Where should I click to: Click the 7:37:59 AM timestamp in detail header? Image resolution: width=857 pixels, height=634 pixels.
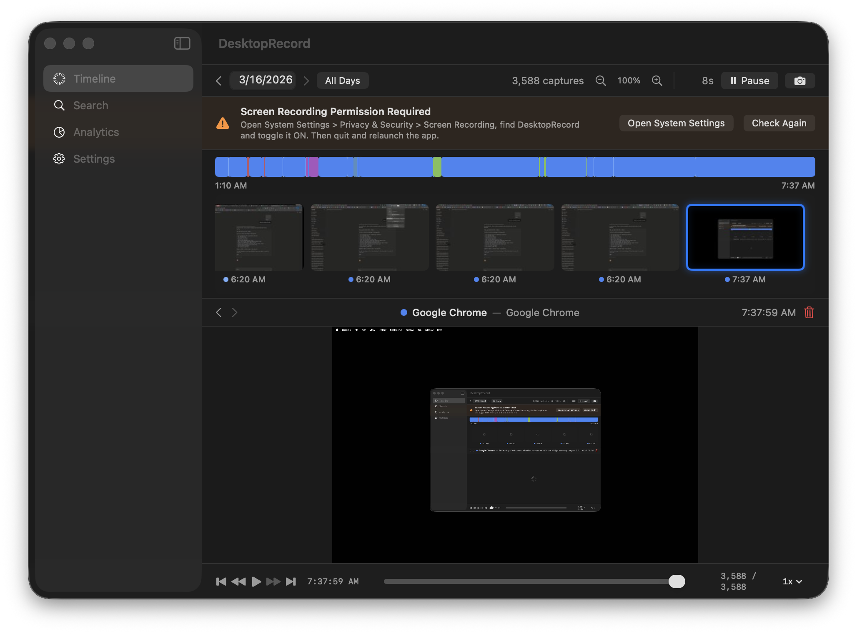[x=769, y=312]
